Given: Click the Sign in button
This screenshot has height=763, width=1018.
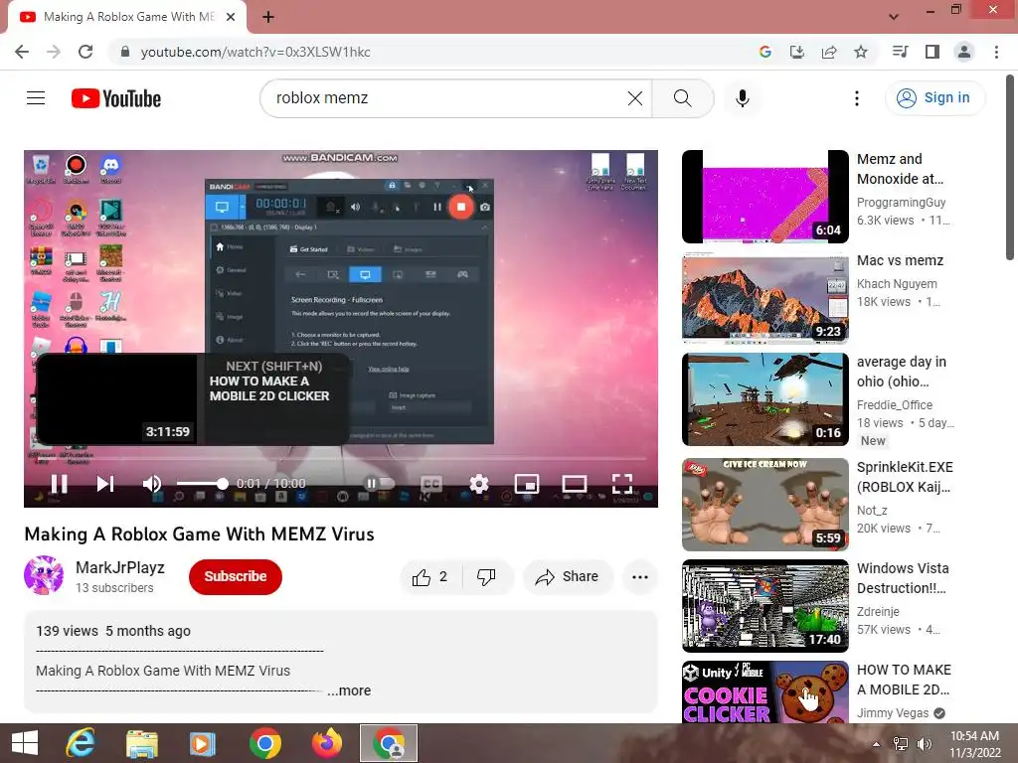Looking at the screenshot, I should [934, 98].
